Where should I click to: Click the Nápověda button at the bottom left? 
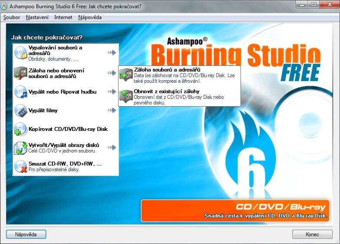coord(26,234)
